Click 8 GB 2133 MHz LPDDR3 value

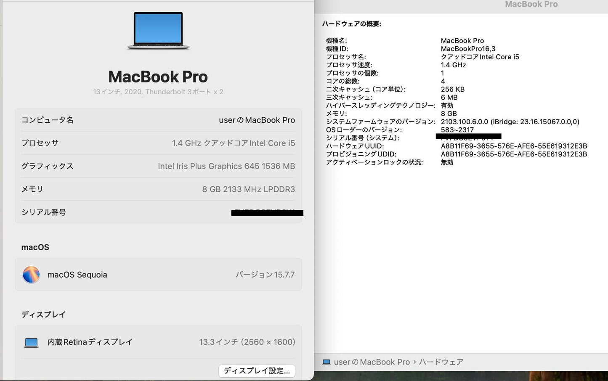click(x=249, y=189)
